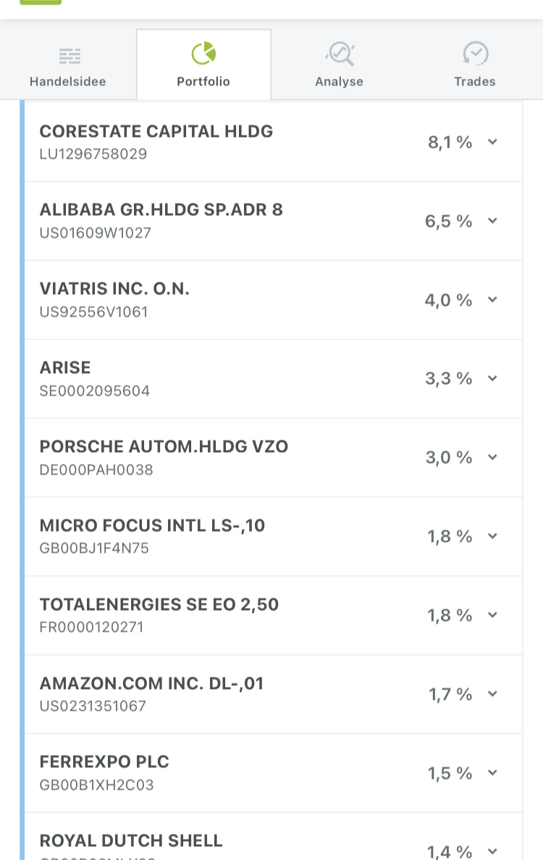Click the Trades clock icon
Viewport: 543px width, 860px height.
coord(476,54)
